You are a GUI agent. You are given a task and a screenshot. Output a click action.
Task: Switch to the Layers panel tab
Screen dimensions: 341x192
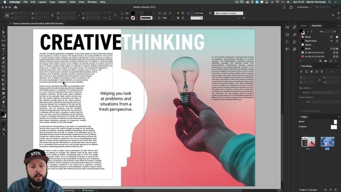pyautogui.click(x=303, y=26)
